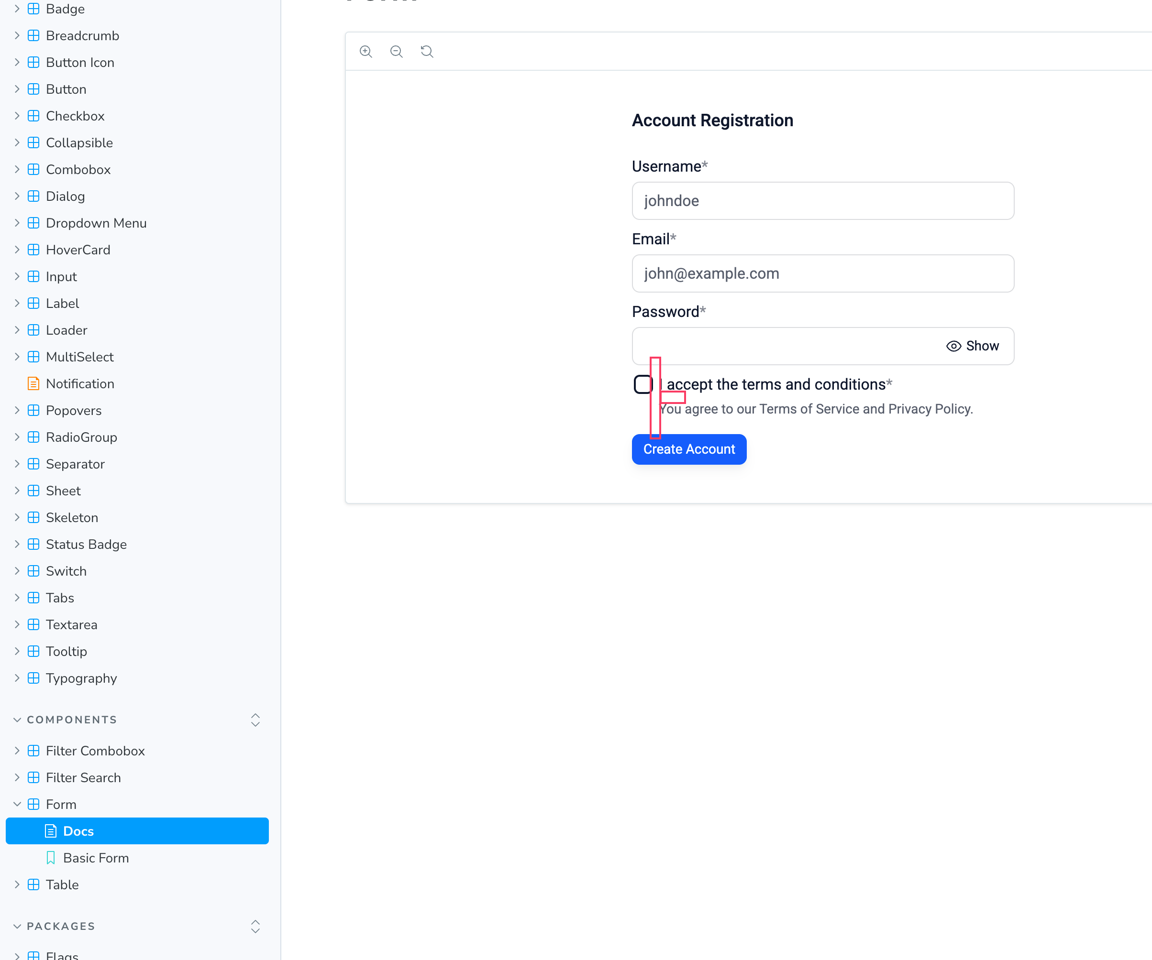Click the Checkbox component grid icon
1152x960 pixels.
coord(33,116)
